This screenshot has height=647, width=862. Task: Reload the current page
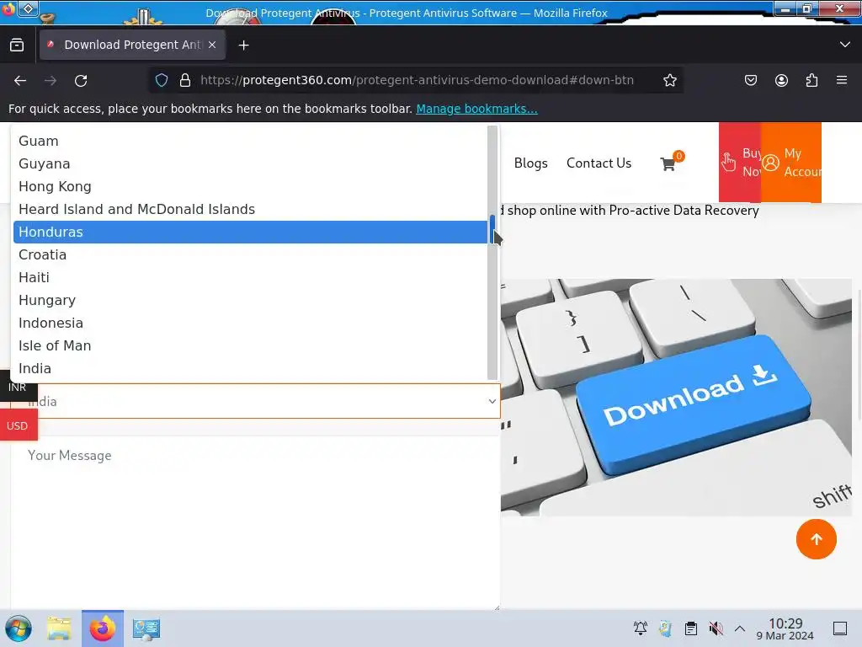(x=81, y=81)
